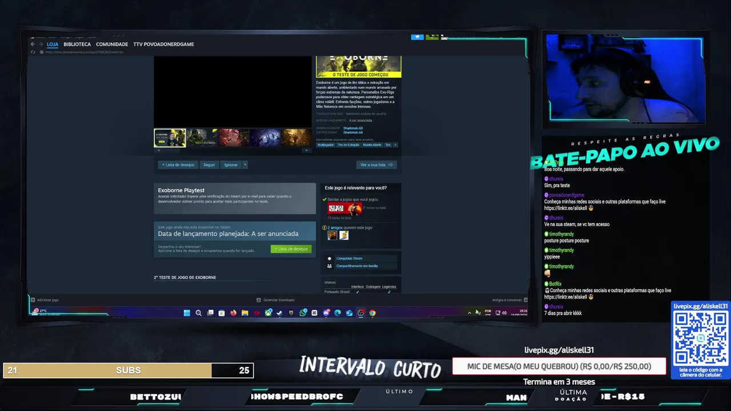
Task: Open OBS Studio from the taskbar
Action: (361, 313)
